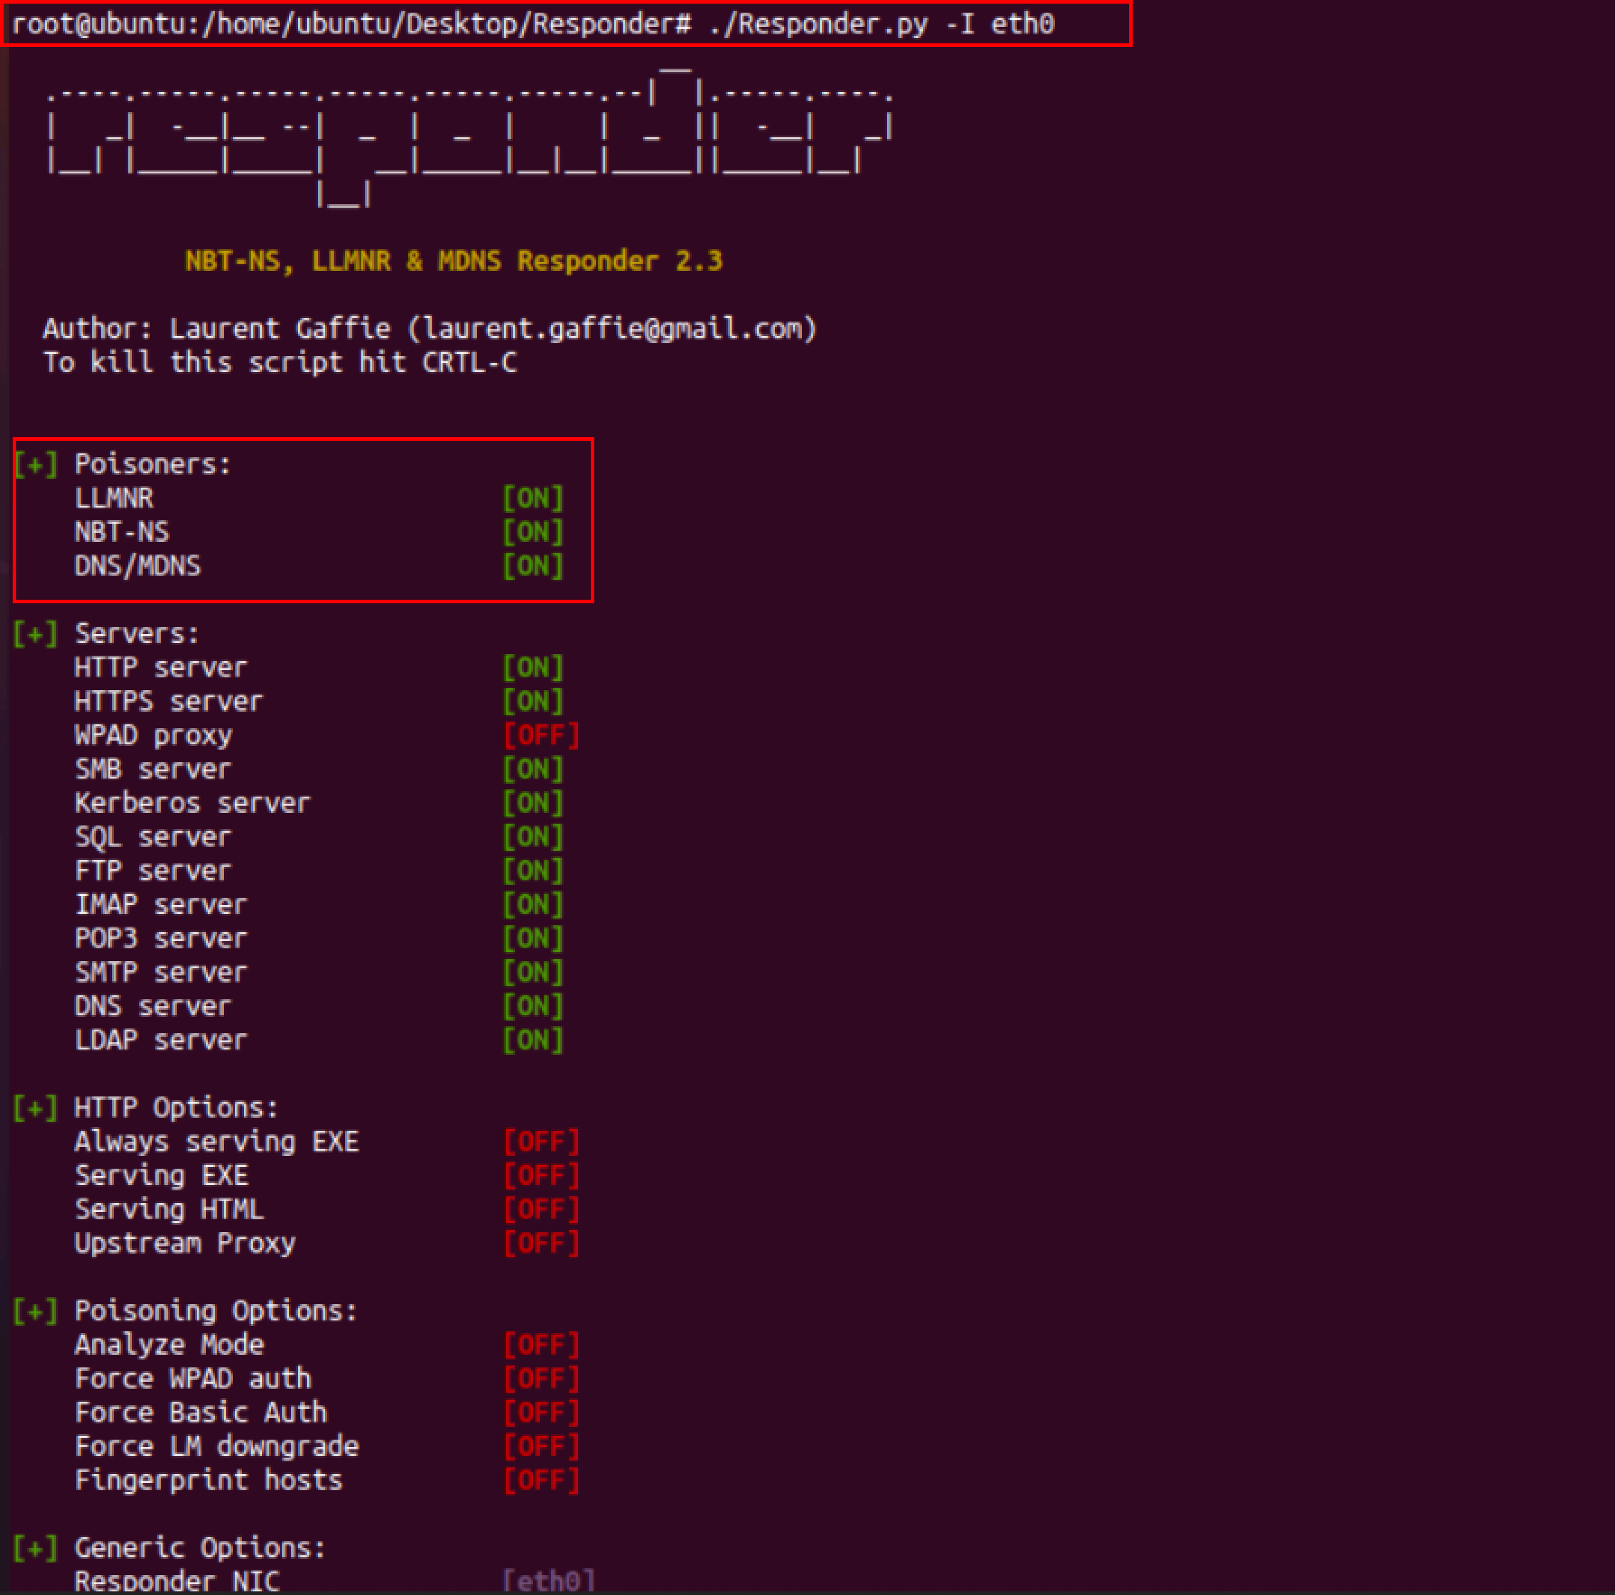This screenshot has height=1595, width=1615.
Task: Click the Responder.py command line text
Action: click(x=532, y=23)
